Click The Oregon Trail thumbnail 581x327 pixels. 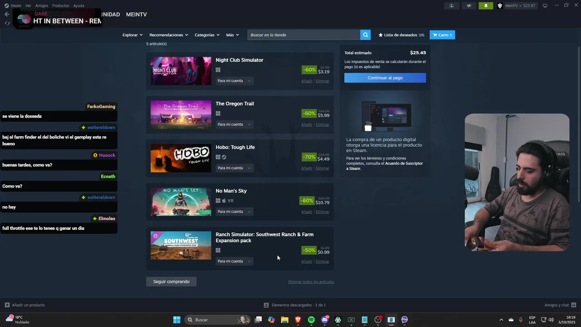pos(181,114)
